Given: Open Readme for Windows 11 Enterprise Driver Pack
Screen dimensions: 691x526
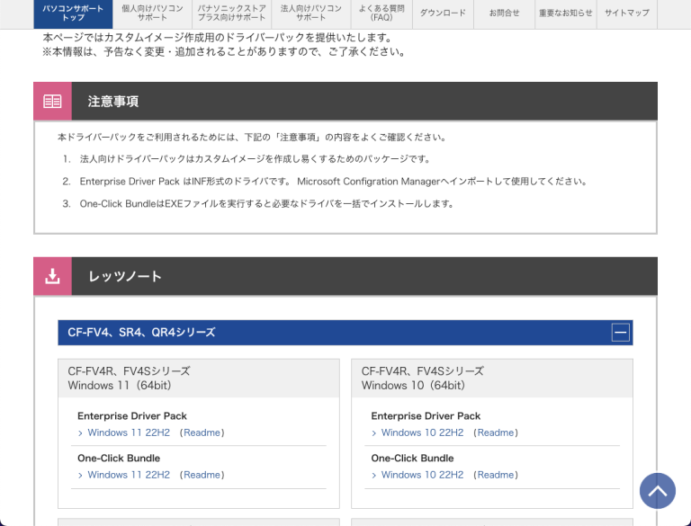Looking at the screenshot, I should point(202,432).
